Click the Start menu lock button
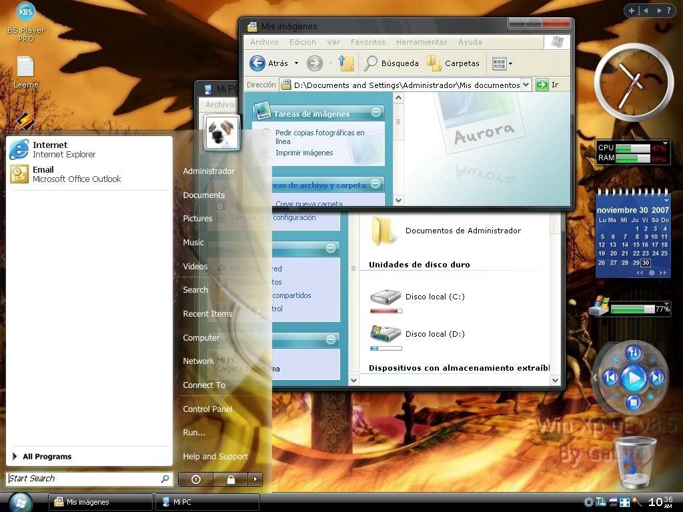The height and width of the screenshot is (512, 683). (231, 479)
